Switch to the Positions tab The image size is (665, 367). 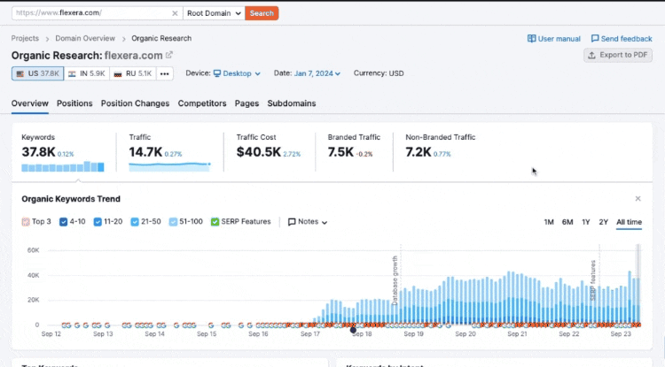(x=74, y=103)
